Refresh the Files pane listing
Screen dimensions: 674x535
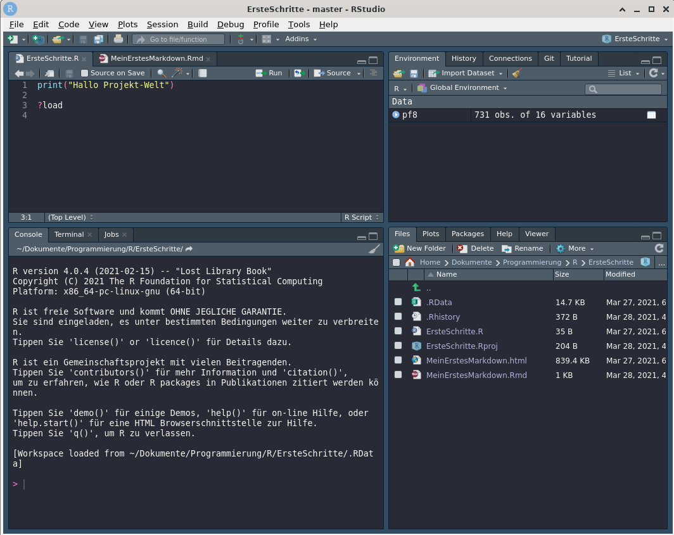click(659, 248)
